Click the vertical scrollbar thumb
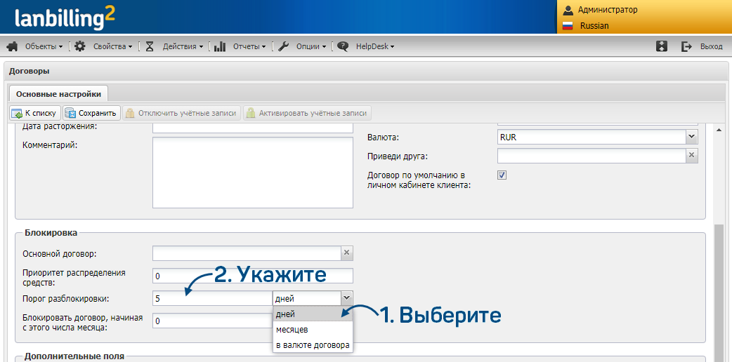732x362 pixels. tap(719, 293)
